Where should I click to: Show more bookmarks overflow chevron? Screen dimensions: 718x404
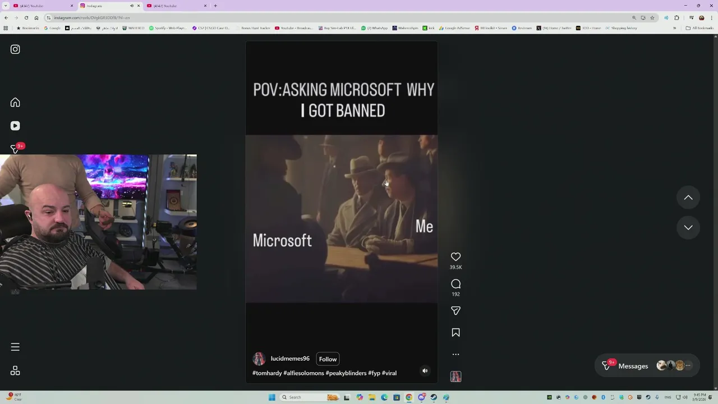click(674, 28)
